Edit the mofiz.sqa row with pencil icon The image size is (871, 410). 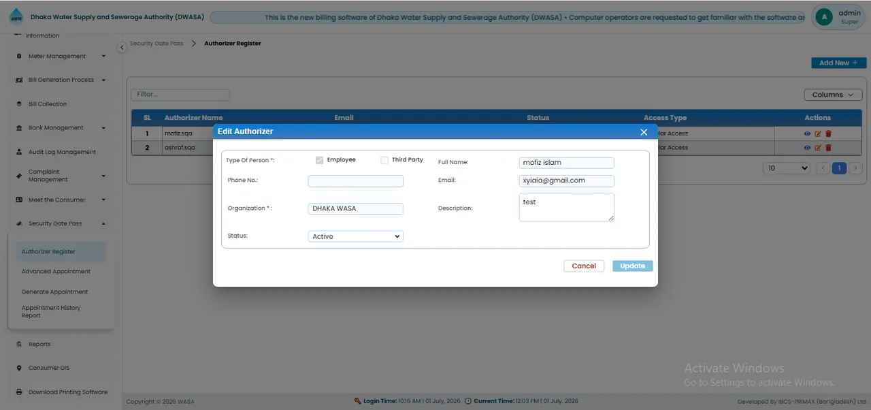818,134
